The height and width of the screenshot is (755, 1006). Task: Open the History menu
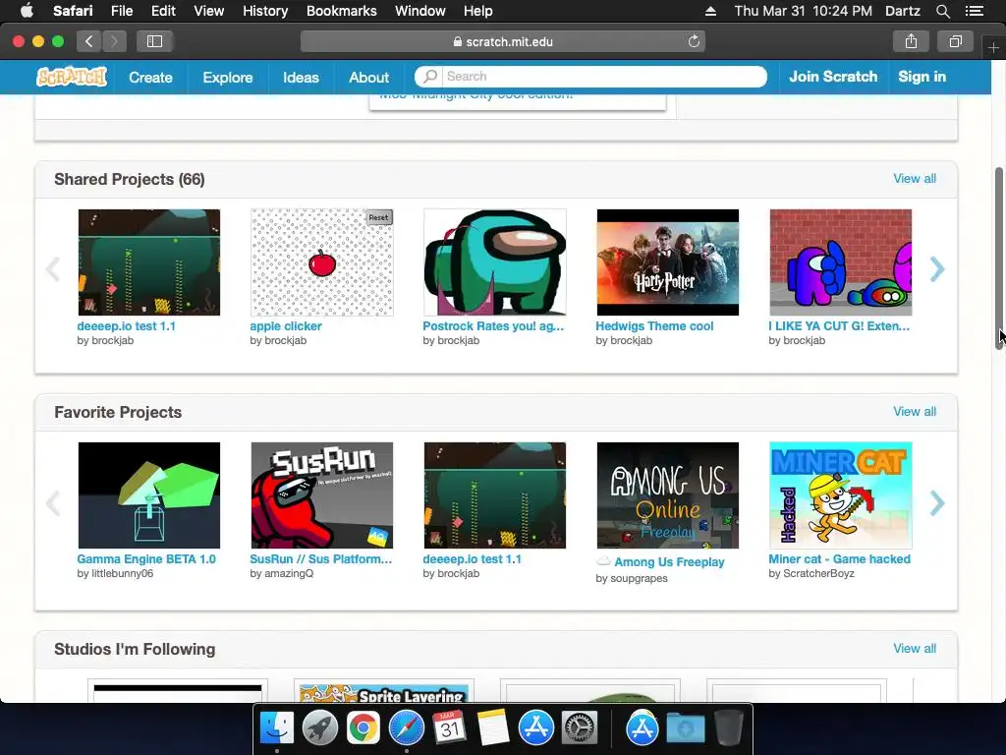pyautogui.click(x=265, y=11)
